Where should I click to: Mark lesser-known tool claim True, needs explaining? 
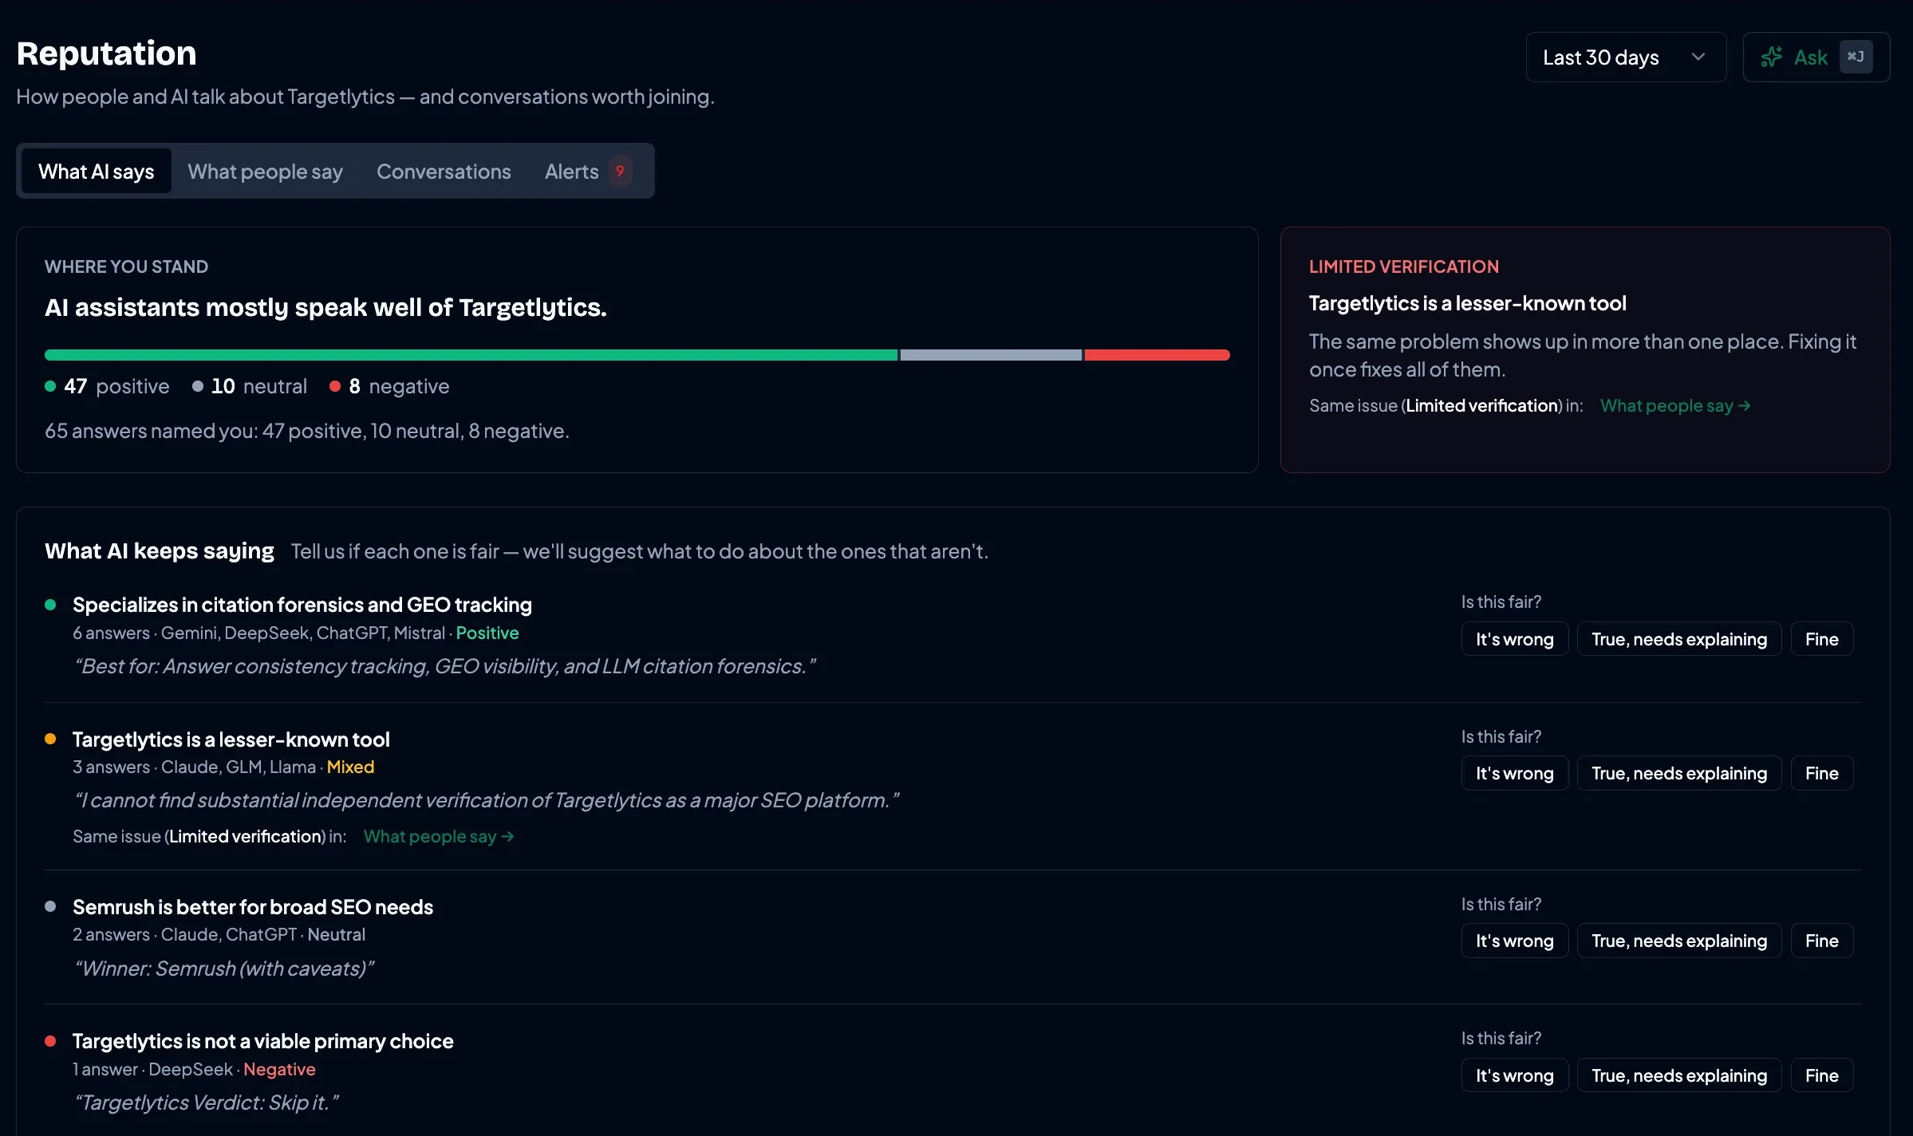point(1679,773)
